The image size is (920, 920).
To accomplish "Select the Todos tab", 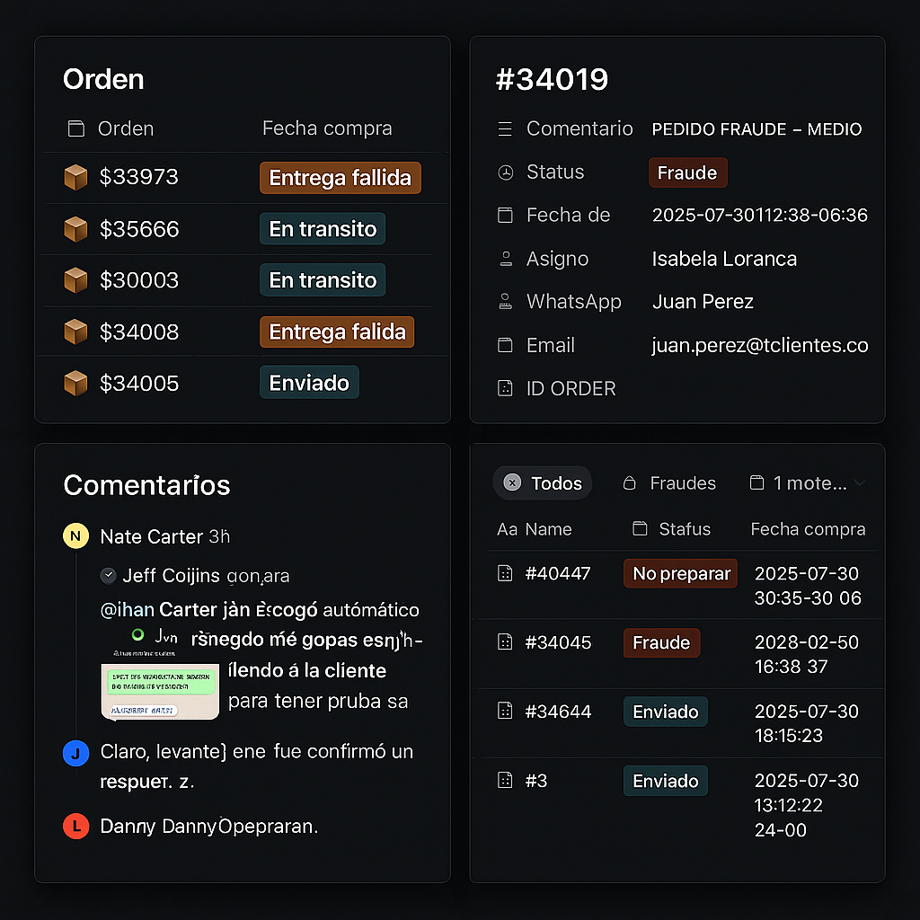I will pyautogui.click(x=556, y=483).
